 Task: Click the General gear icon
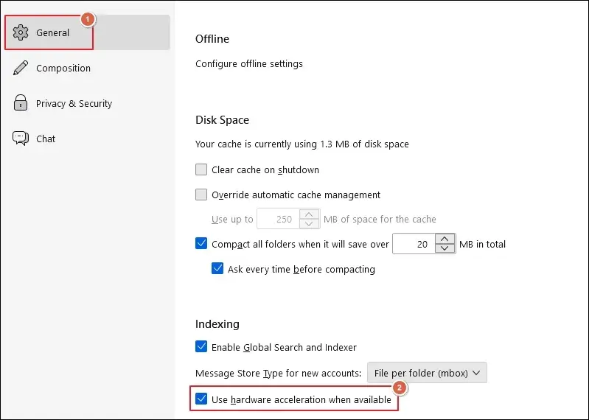click(x=21, y=32)
